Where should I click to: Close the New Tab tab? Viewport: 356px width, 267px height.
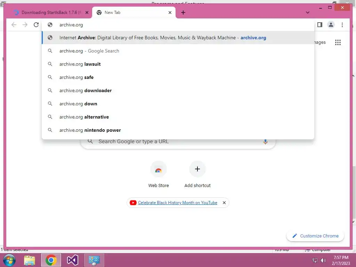(170, 13)
